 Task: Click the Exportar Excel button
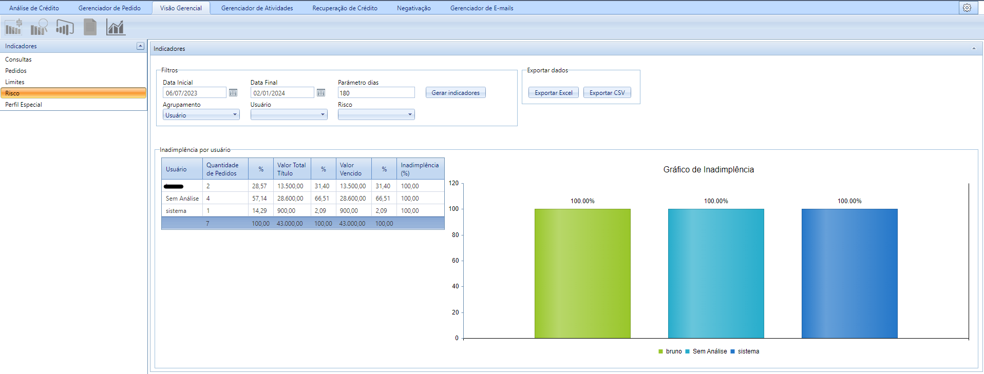(x=554, y=93)
